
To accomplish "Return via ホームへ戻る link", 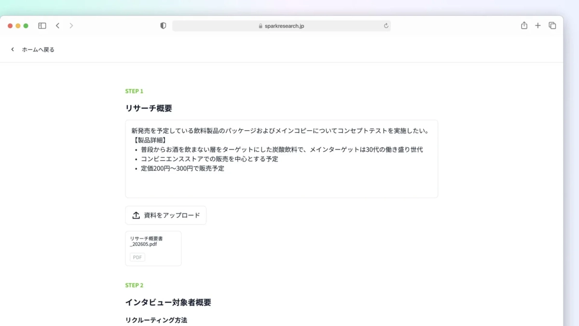I will coord(38,50).
